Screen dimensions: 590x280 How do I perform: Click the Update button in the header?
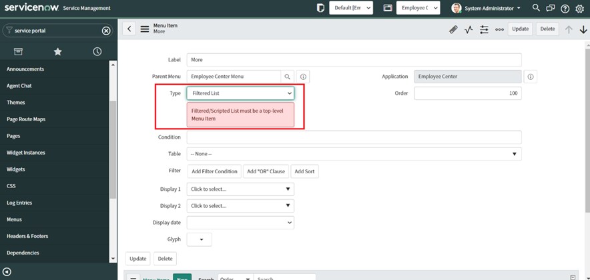click(x=521, y=29)
